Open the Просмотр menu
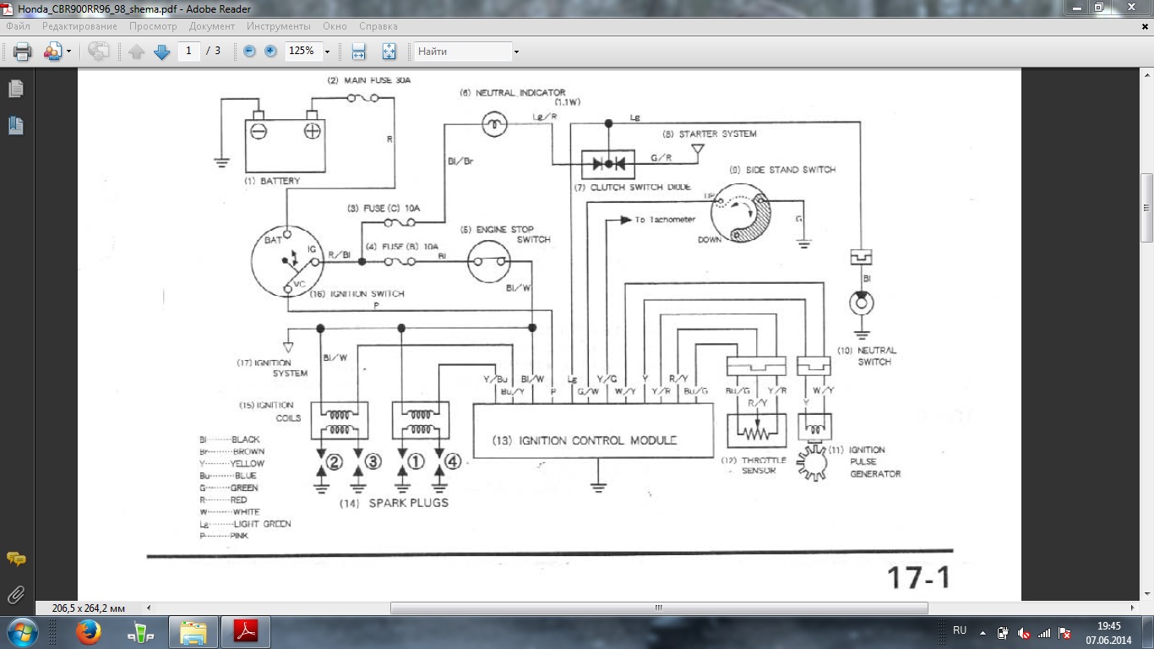The image size is (1154, 649). tap(153, 26)
